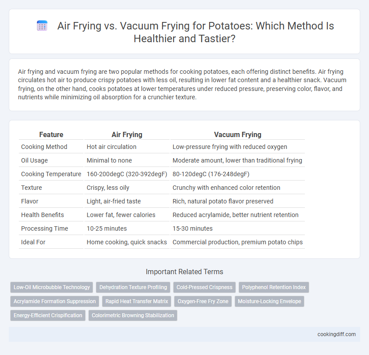Visit the cookingdiff.com footer link

coord(336,334)
